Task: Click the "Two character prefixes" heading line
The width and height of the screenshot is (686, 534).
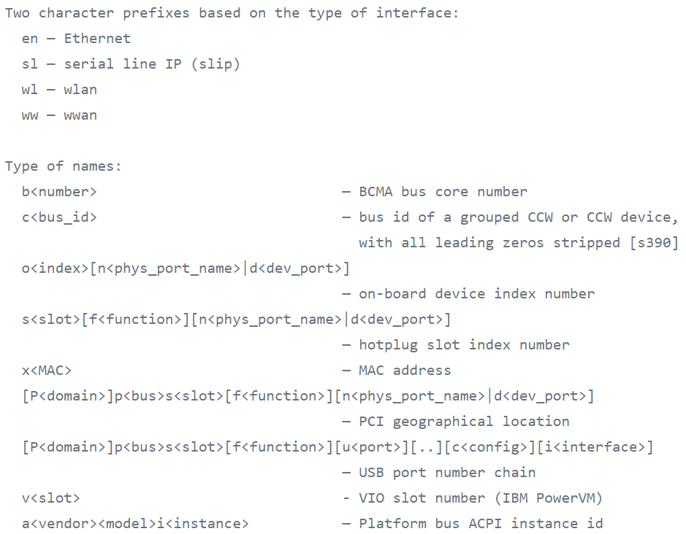Action: point(232,13)
